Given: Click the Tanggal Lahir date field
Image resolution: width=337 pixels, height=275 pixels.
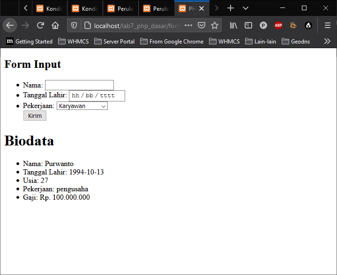Looking at the screenshot, I should point(97,96).
